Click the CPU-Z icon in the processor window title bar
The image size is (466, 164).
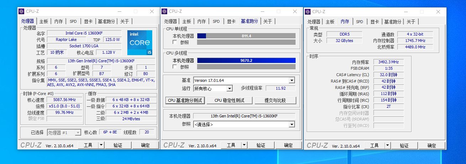click(x=21, y=11)
